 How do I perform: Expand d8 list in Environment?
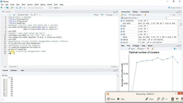tap(121, 34)
